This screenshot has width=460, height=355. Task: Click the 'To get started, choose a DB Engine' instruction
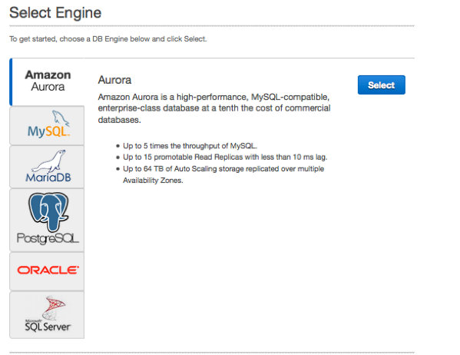pos(108,39)
